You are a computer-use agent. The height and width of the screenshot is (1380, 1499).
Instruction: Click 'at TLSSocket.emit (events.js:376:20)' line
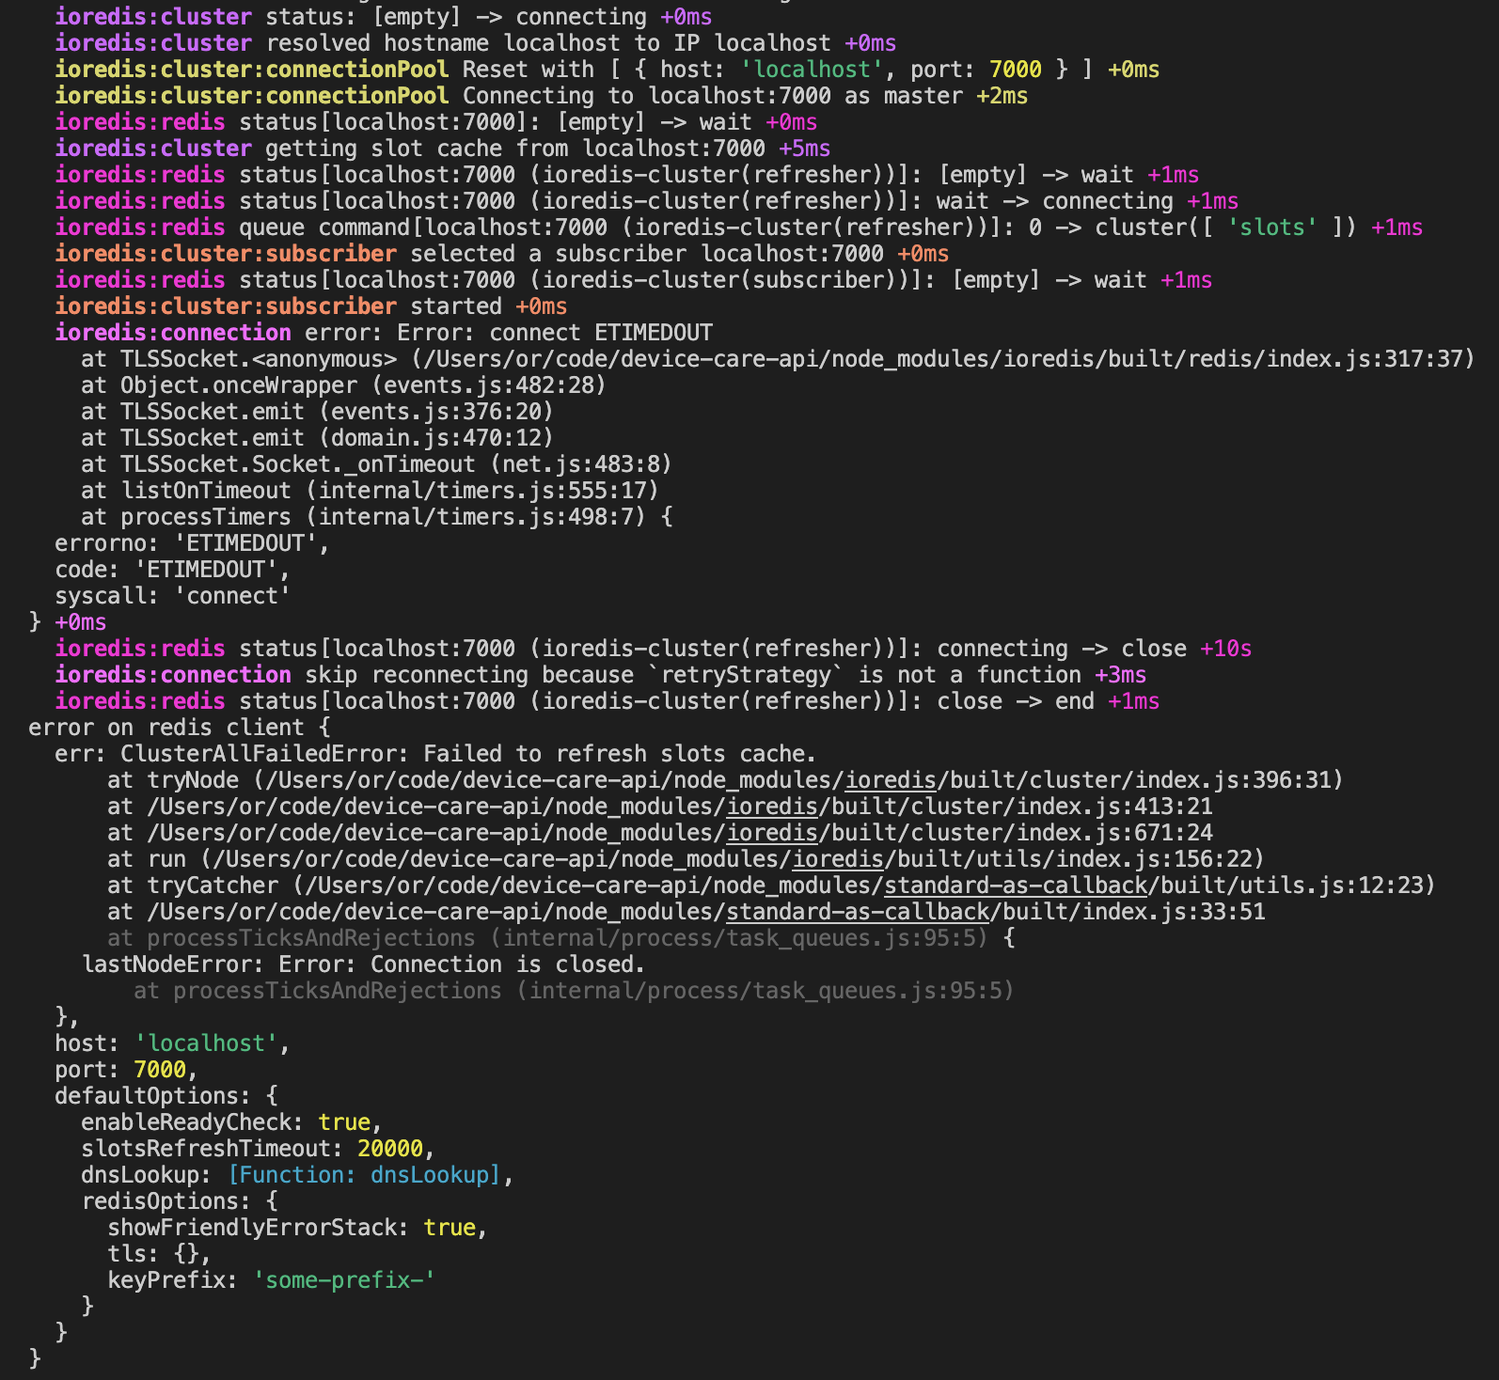[x=317, y=412]
